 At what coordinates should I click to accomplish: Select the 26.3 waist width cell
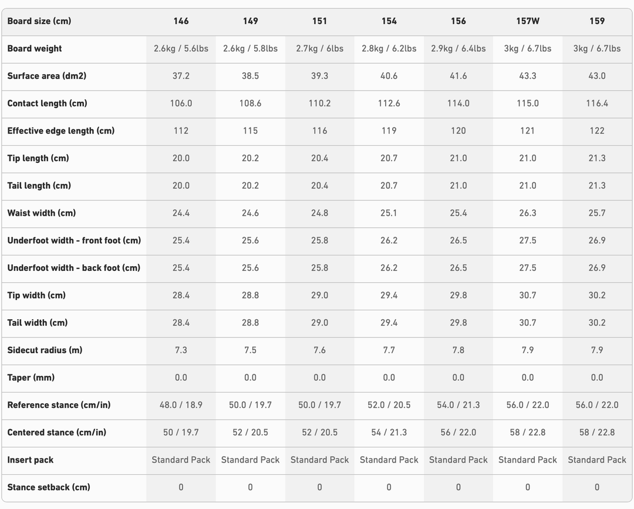(x=527, y=213)
